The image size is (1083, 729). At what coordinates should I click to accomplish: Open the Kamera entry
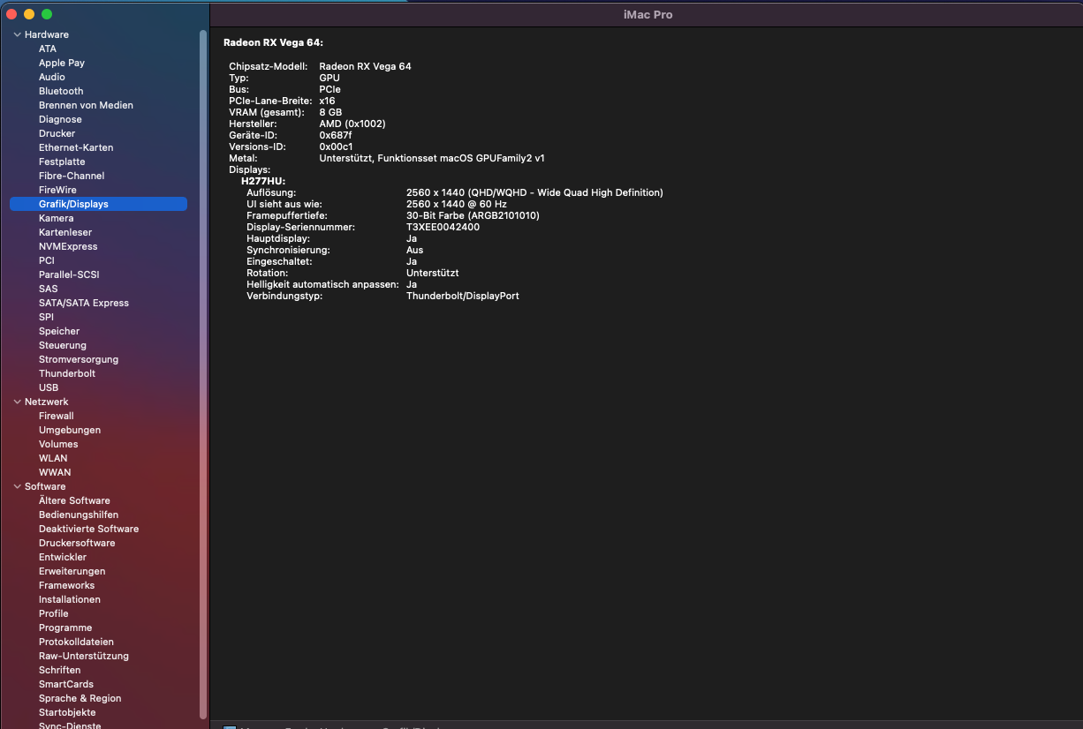pos(56,218)
